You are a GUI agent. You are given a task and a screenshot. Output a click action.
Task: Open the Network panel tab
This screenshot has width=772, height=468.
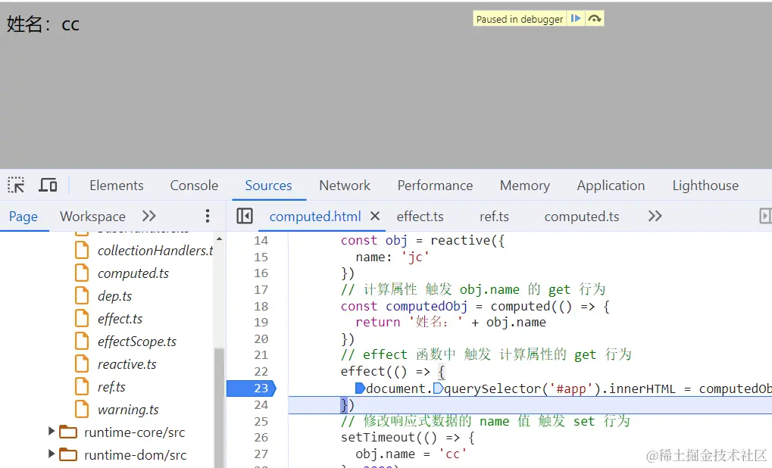[345, 186]
